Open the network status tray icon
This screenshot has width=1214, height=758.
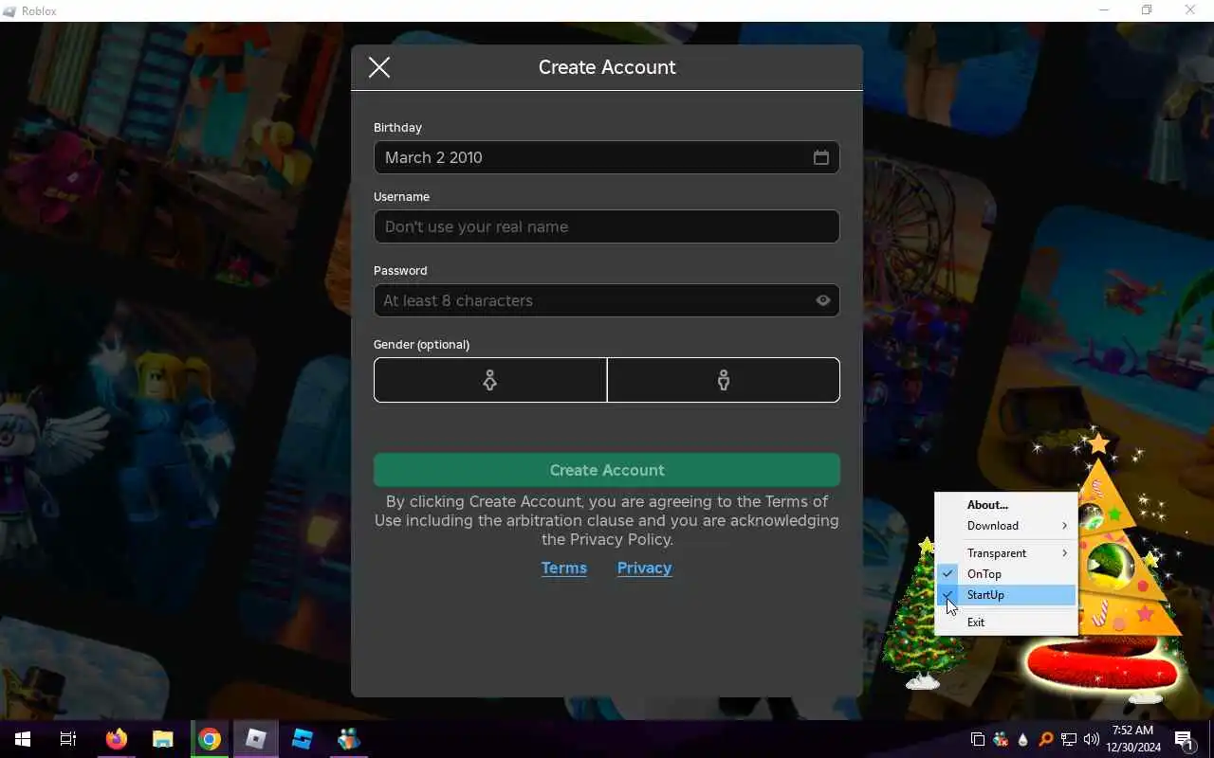[1069, 739]
